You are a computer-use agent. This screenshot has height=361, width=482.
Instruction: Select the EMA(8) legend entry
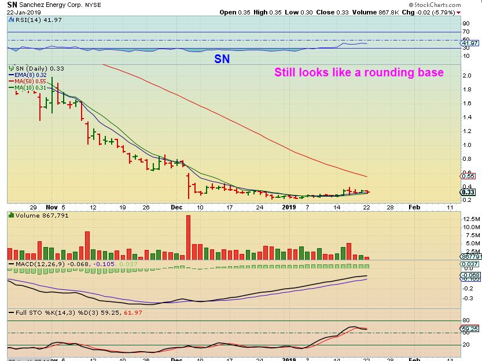tap(28, 75)
